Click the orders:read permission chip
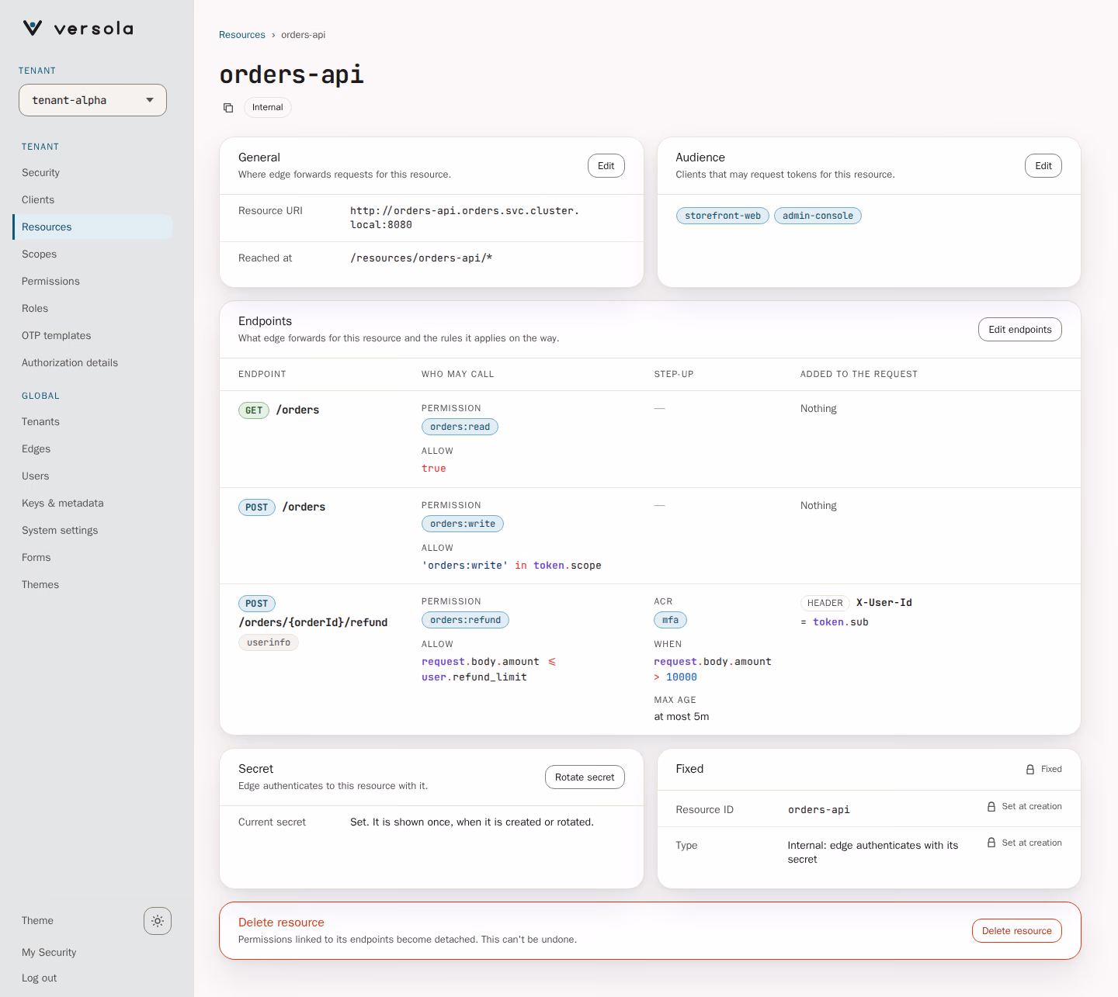Viewport: 1118px width, 997px height. point(460,427)
